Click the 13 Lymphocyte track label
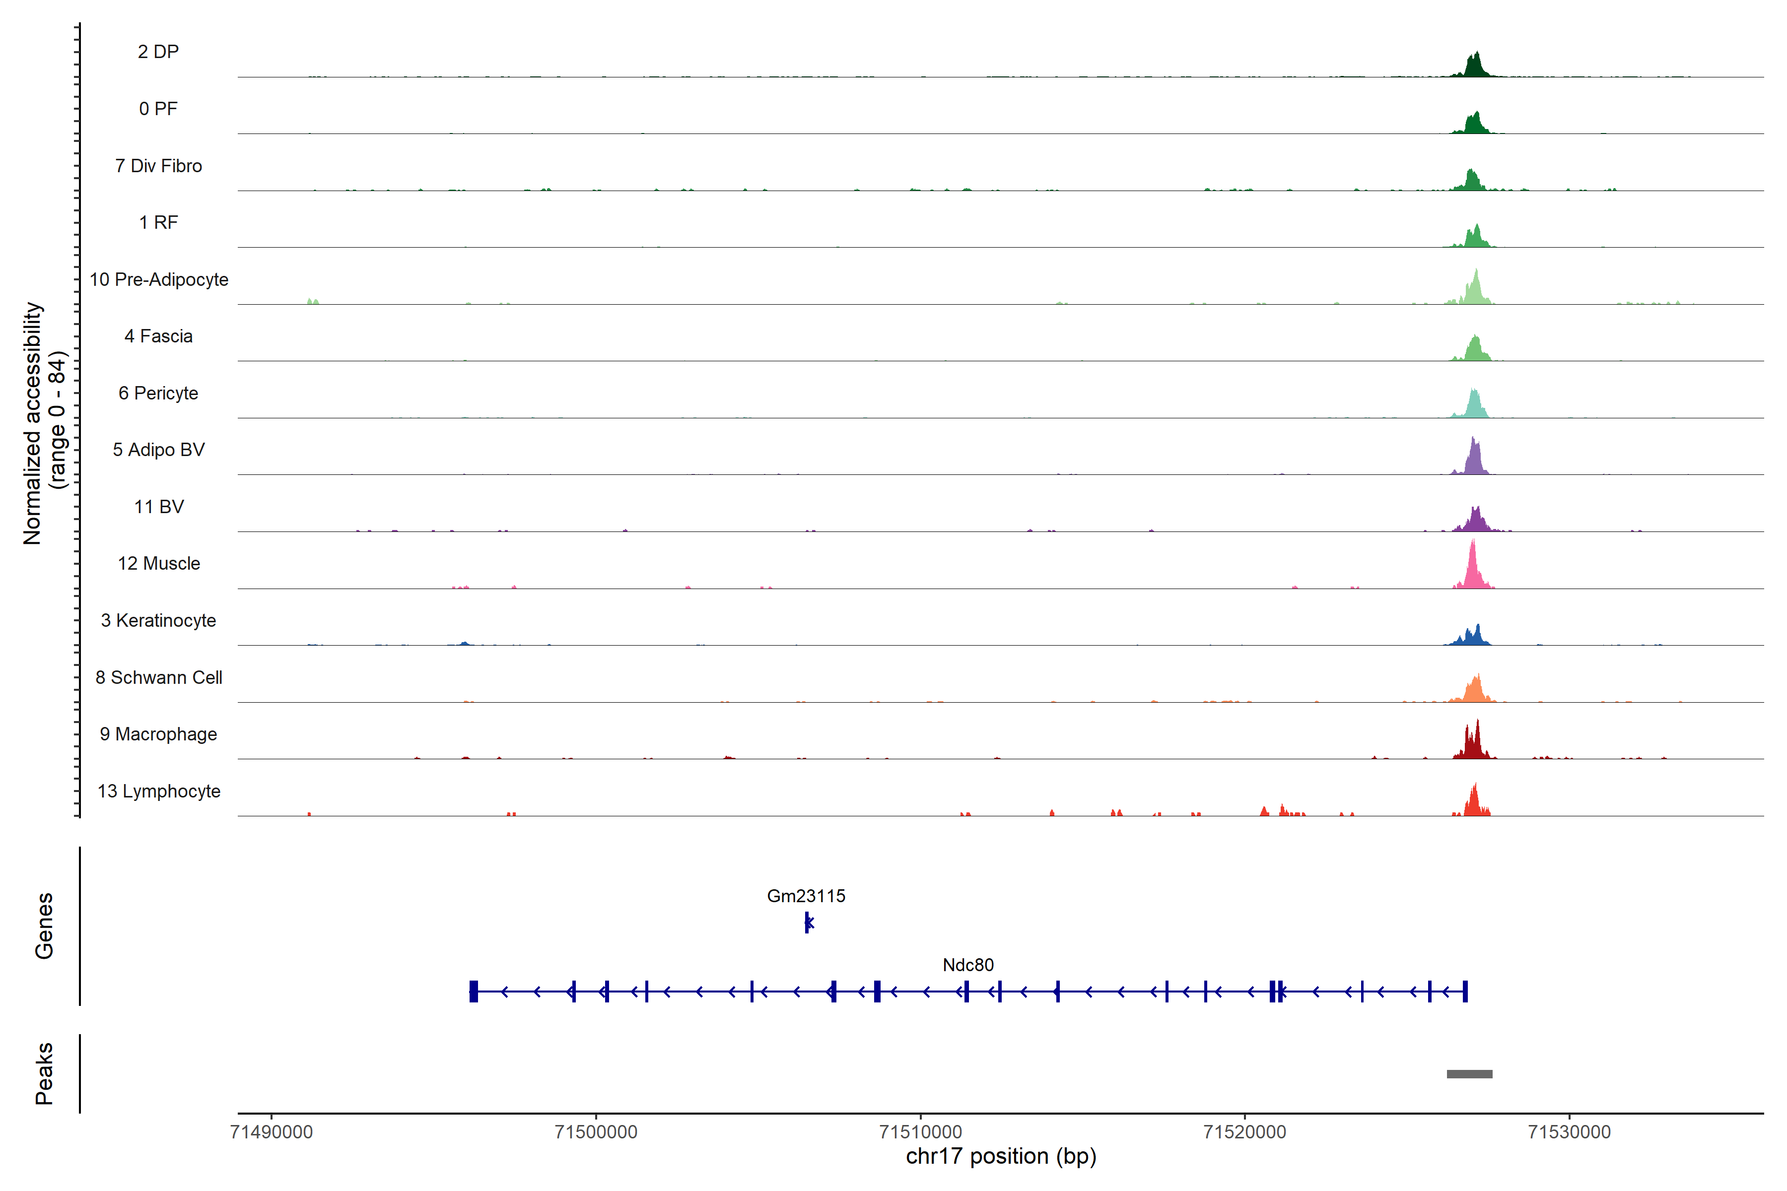Screen dimensions: 1787x1191 click(x=158, y=791)
